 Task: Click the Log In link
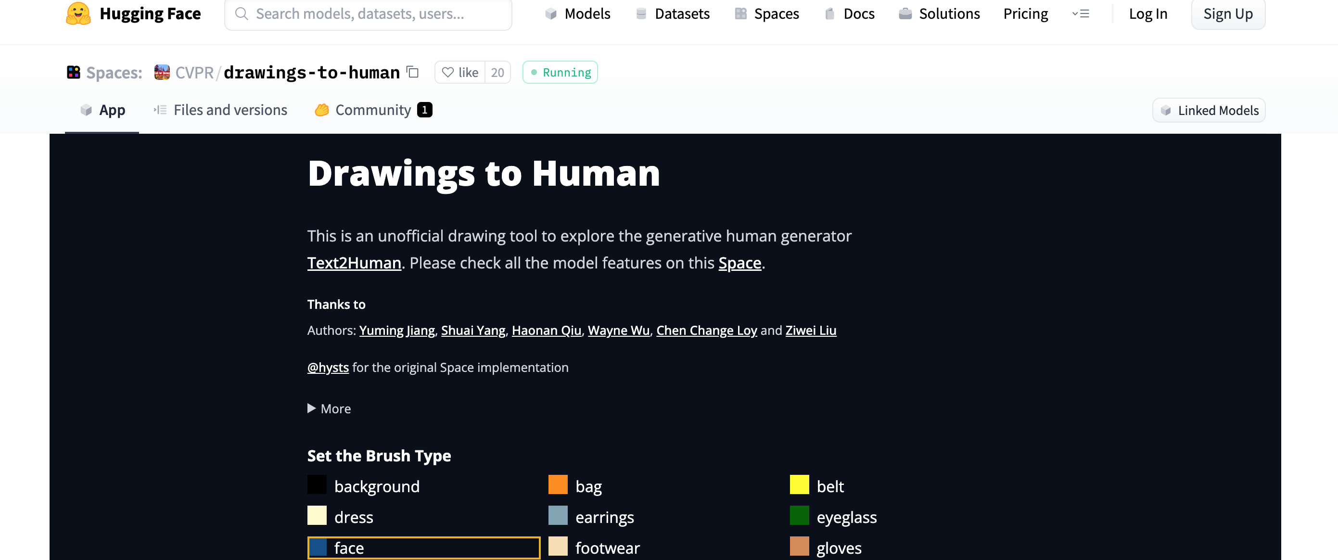coord(1148,14)
